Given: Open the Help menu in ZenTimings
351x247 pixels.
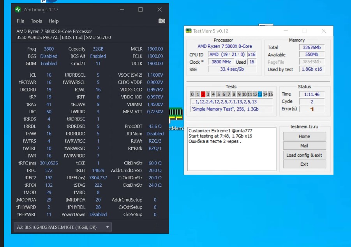Looking at the screenshot, I should 53,21.
